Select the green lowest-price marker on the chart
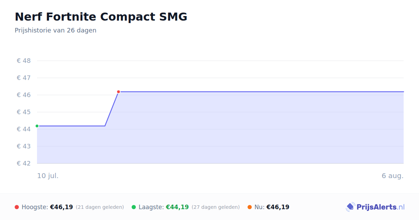 (37, 126)
